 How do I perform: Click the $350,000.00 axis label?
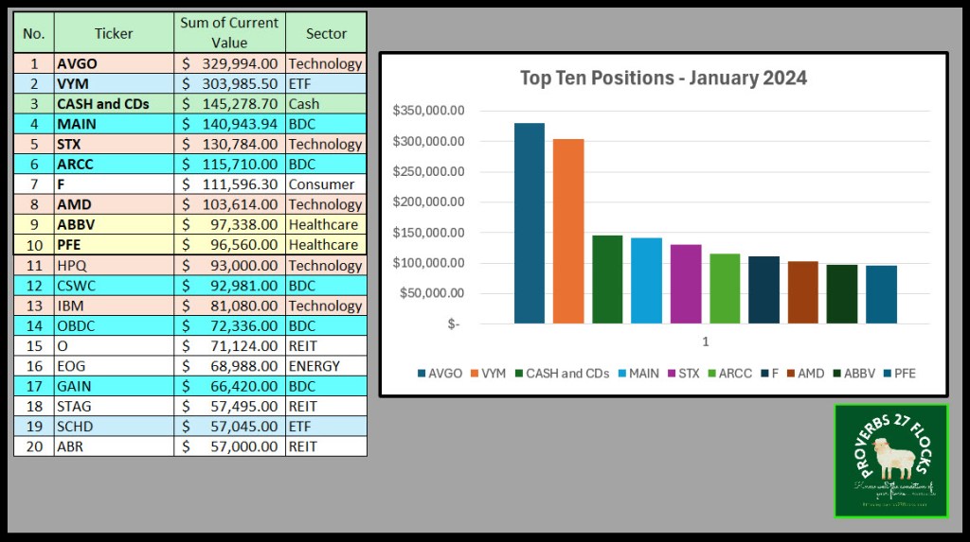point(428,111)
